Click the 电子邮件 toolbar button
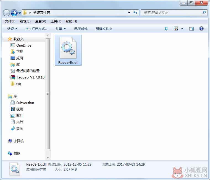 pyautogui.click(x=81, y=29)
